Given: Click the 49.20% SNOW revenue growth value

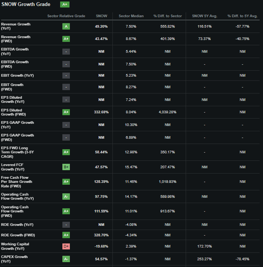Looking at the screenshot, I should click(x=101, y=26).
